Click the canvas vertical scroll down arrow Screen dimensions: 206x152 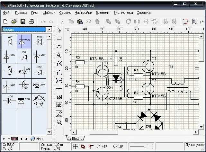point(201,127)
